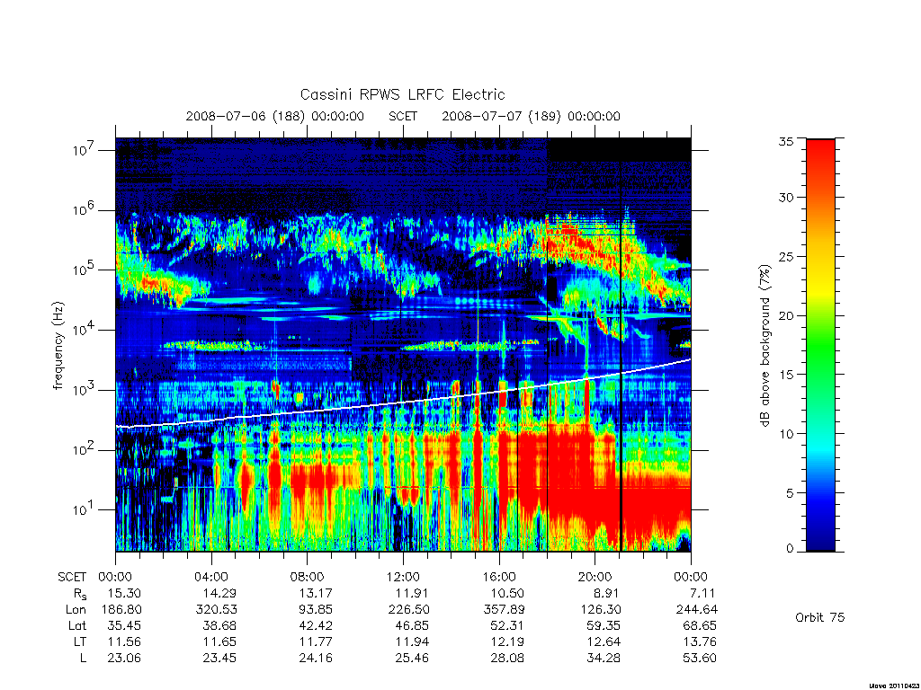Click the 'Lat' row label
Image resolution: width=921 pixels, height=690 pixels.
77,625
